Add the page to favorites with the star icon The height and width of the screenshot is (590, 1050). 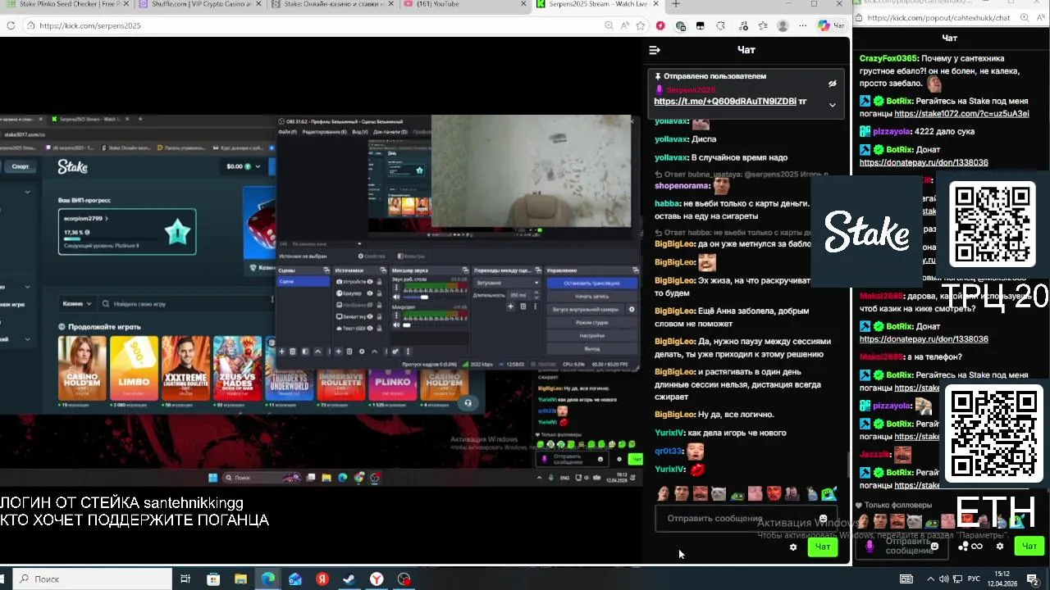click(x=641, y=25)
